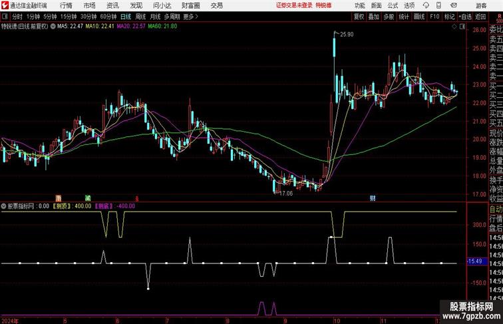
Task: Click the mobile phone icon
Action: coord(438,5)
